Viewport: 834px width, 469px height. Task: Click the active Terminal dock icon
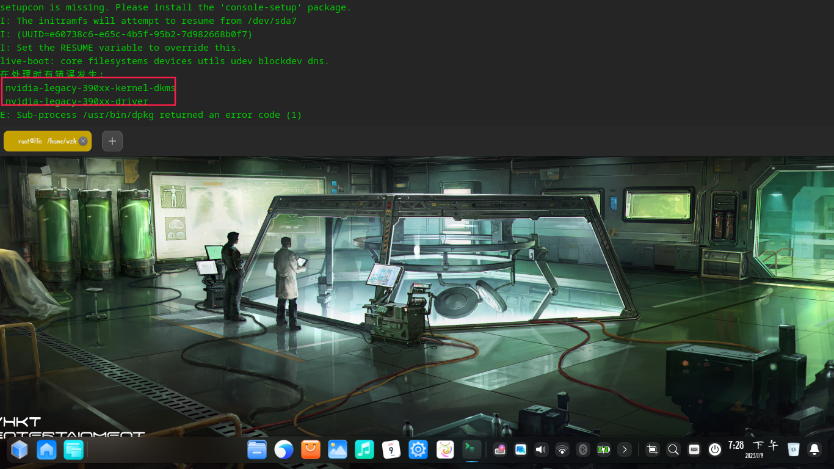tap(471, 449)
